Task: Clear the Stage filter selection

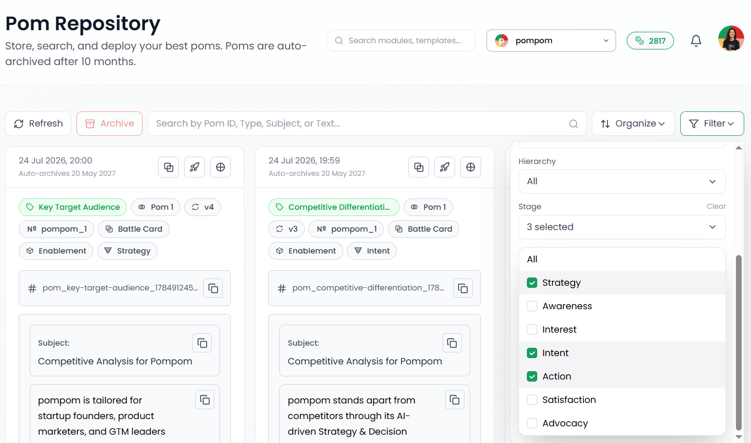Action: pyautogui.click(x=716, y=207)
